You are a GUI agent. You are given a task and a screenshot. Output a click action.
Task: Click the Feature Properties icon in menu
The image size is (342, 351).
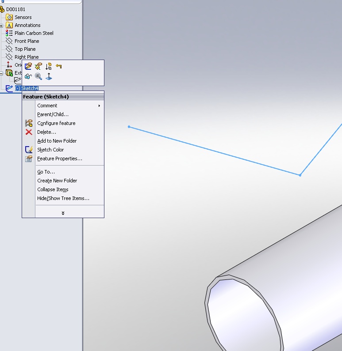tap(29, 159)
